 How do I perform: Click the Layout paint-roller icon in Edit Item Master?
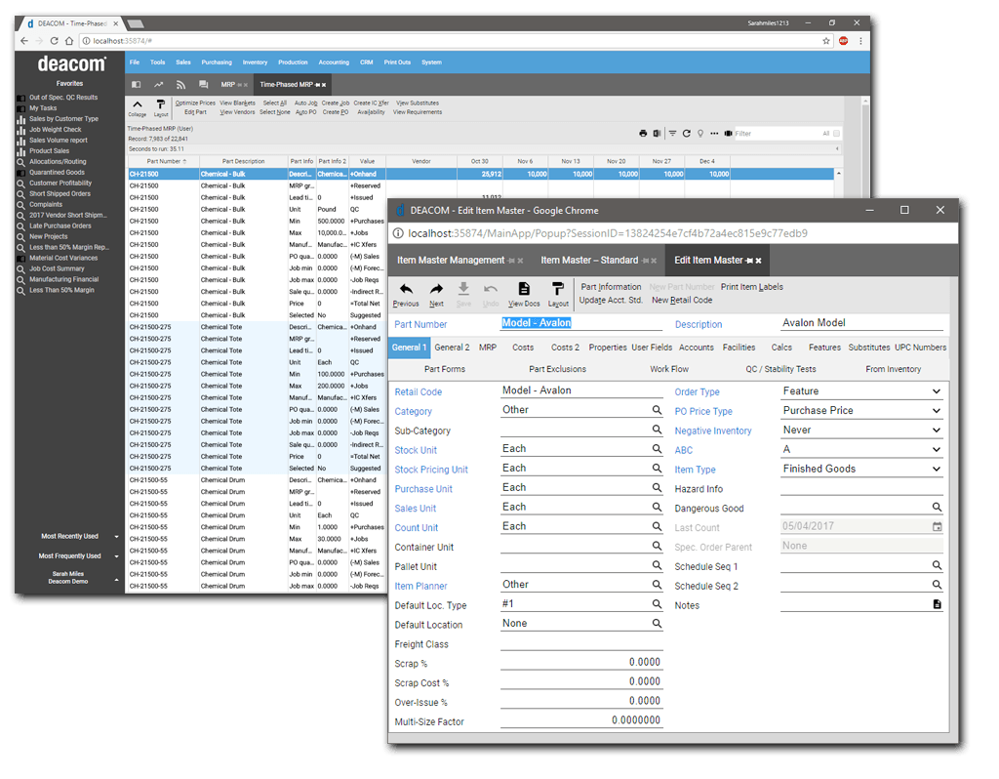(557, 289)
